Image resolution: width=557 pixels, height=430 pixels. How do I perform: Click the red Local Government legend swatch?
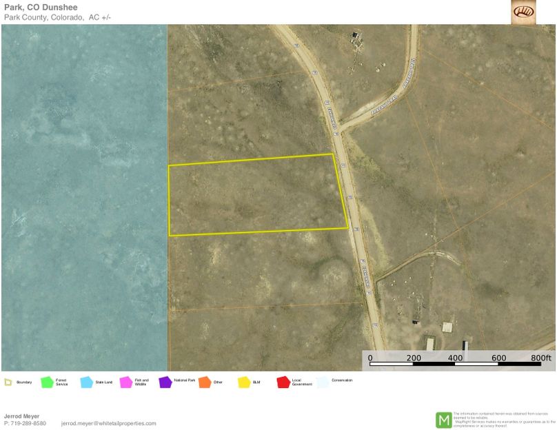[x=283, y=382]
